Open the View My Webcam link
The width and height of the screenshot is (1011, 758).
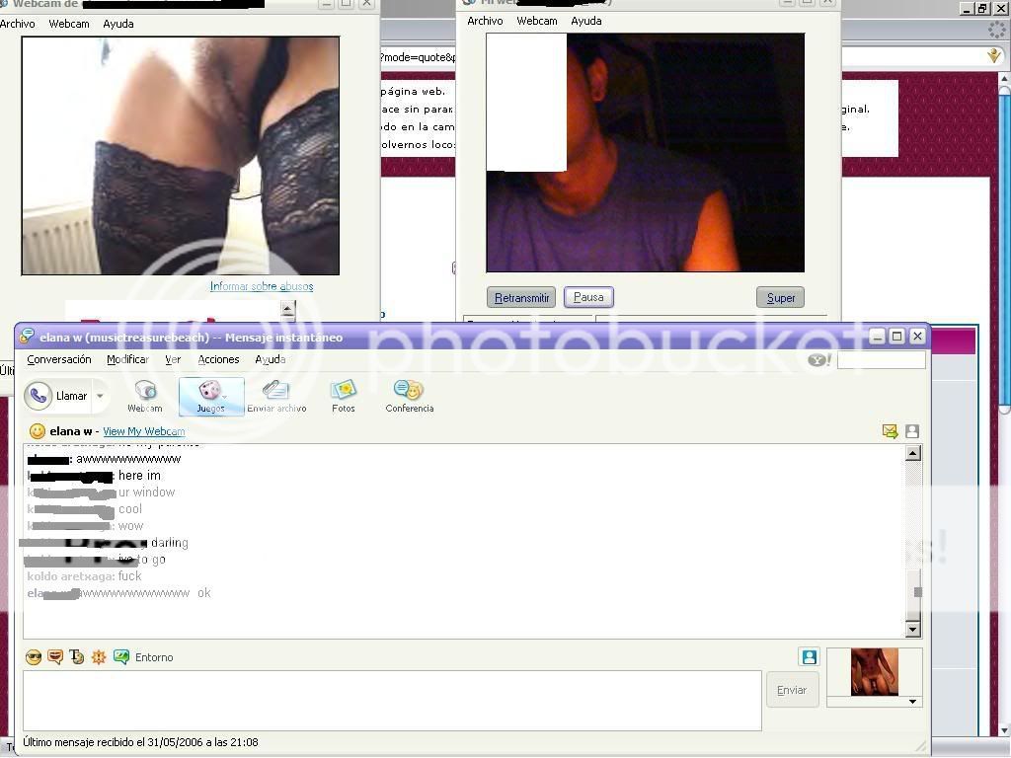[x=144, y=431]
